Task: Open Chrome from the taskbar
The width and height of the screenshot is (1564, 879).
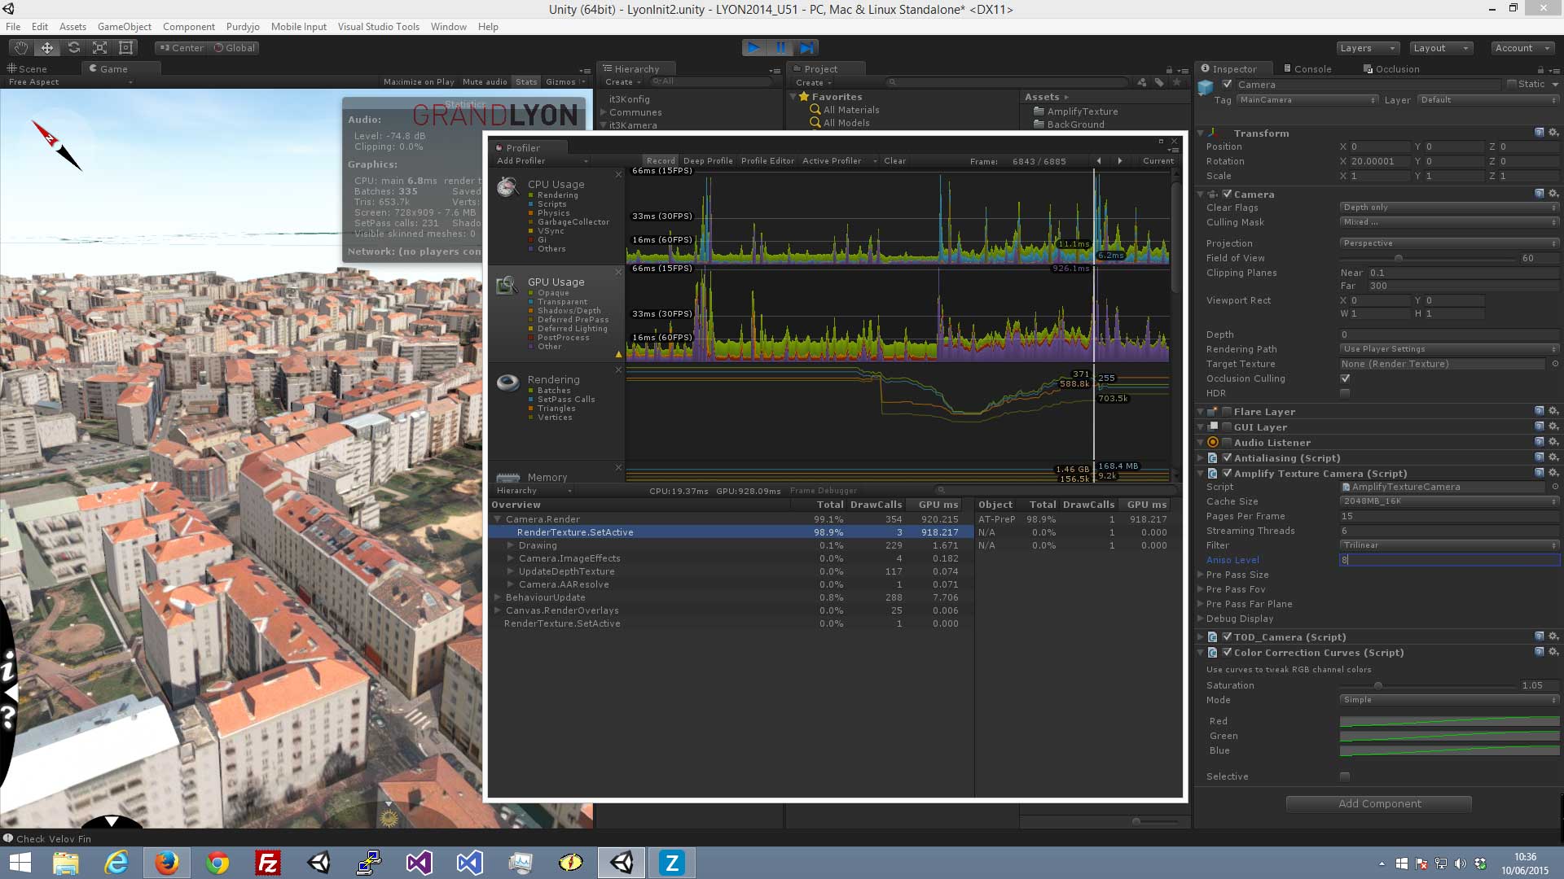Action: click(217, 863)
